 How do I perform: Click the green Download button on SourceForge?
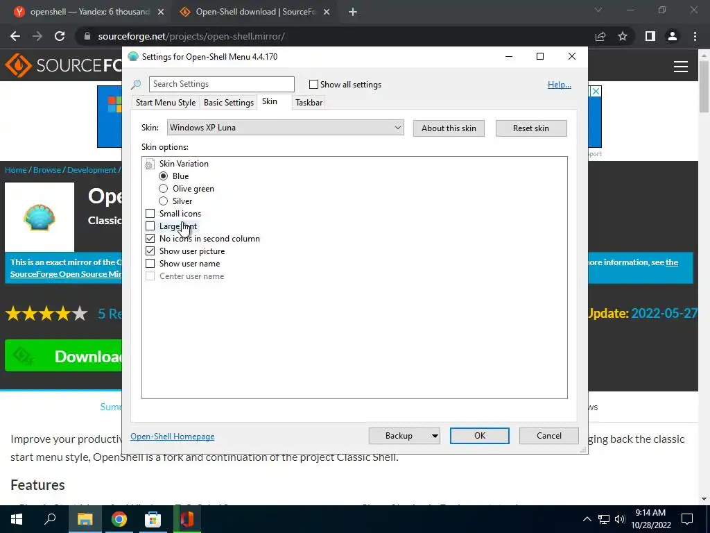click(x=63, y=356)
